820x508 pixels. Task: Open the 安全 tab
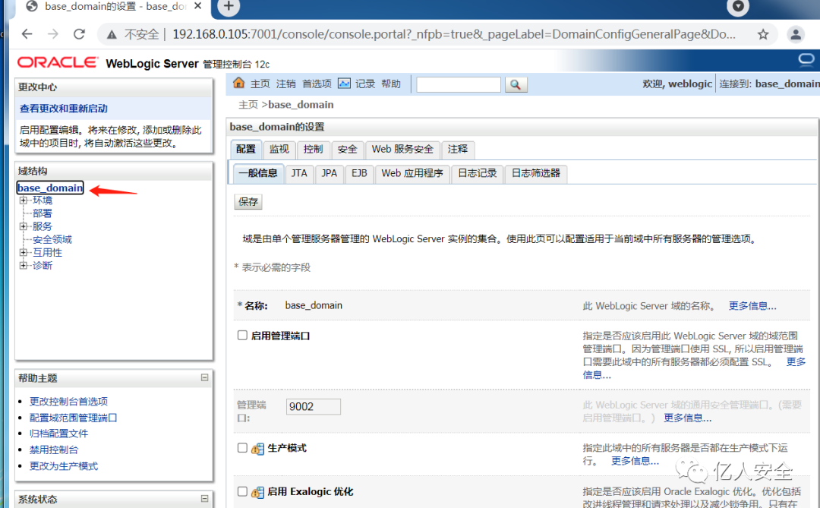tap(347, 150)
